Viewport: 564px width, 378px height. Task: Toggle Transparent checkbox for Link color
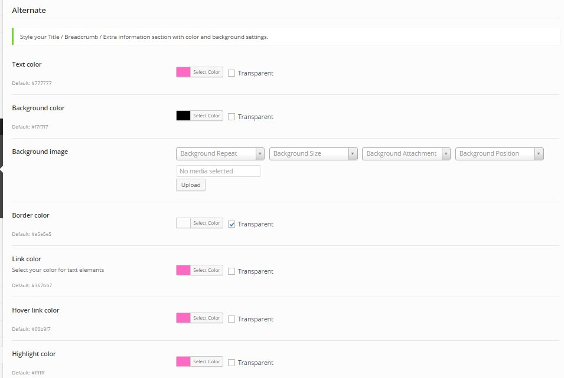232,271
